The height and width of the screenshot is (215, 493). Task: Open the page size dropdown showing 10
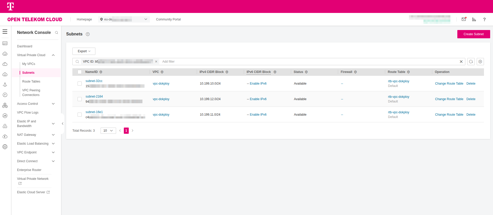[x=108, y=131]
